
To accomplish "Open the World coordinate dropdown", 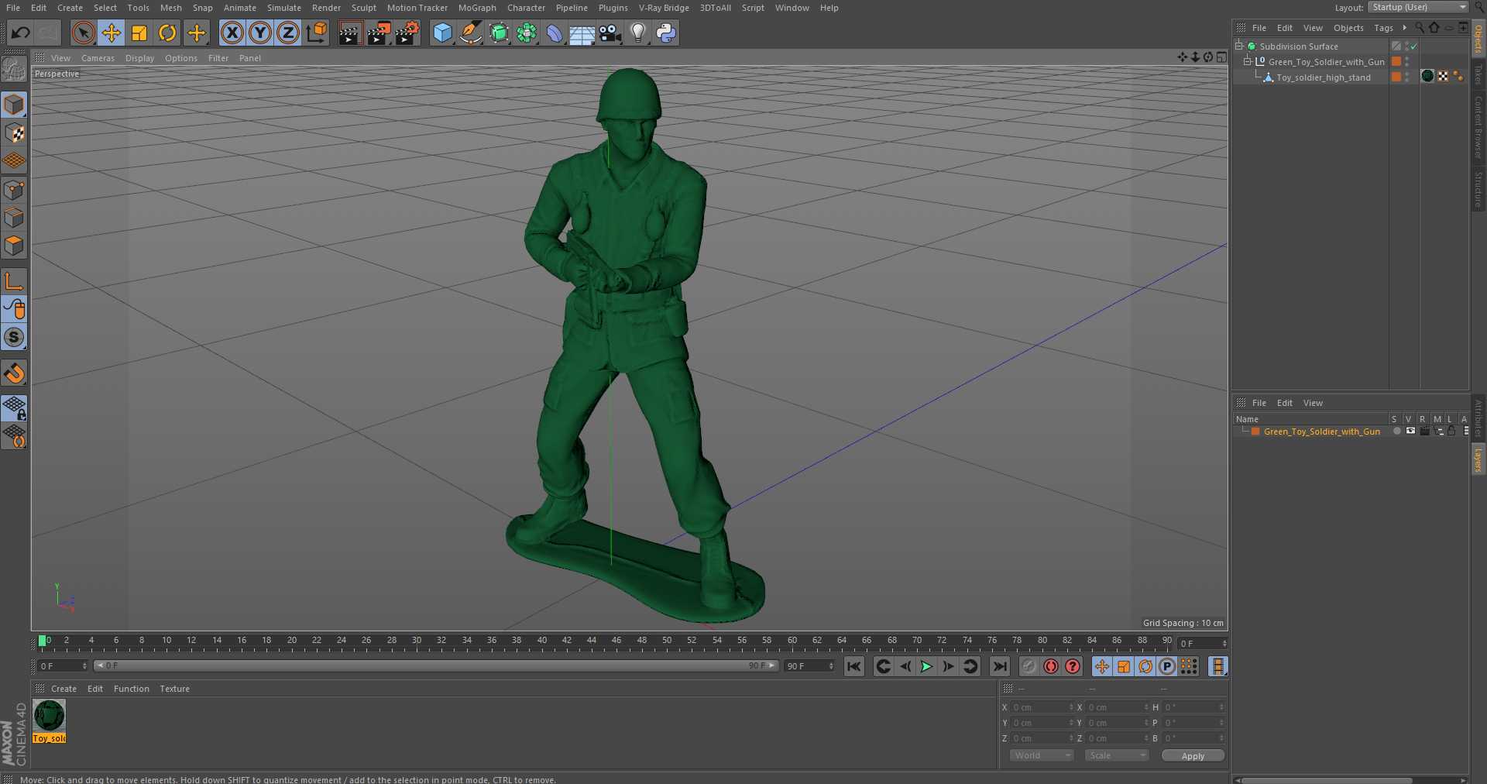I will pos(1041,755).
